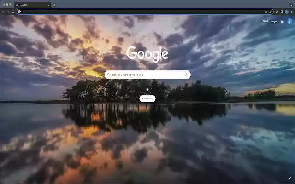The height and width of the screenshot is (184, 295).
Task: Click the Google icon in the address bar
Action: 19,11
